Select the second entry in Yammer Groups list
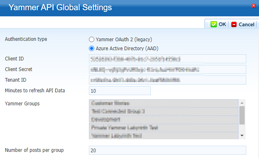The width and height of the screenshot is (259, 158). coord(164,111)
